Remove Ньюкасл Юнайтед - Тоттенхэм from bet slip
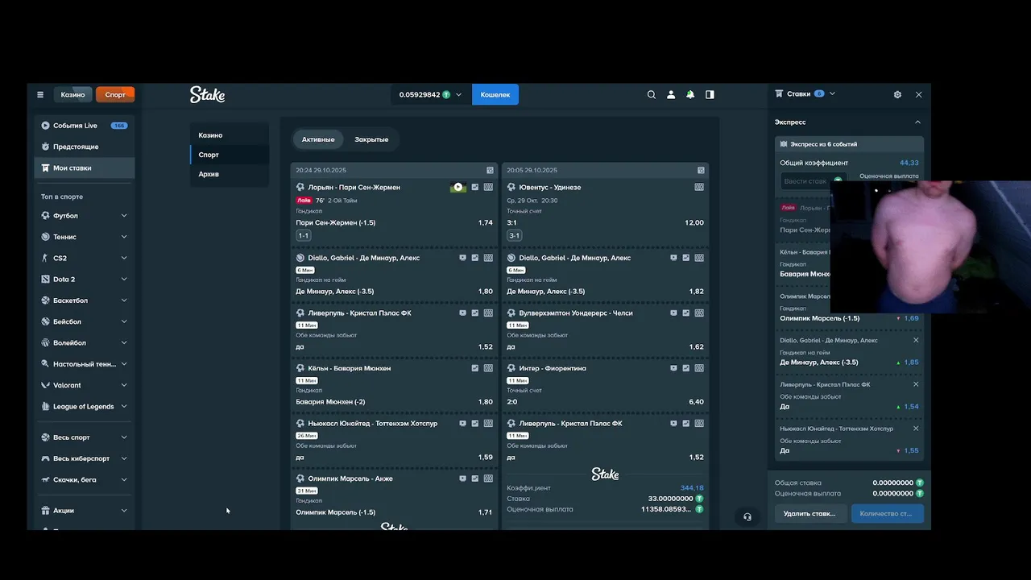Screen dimensions: 1031x580 [x=916, y=429]
